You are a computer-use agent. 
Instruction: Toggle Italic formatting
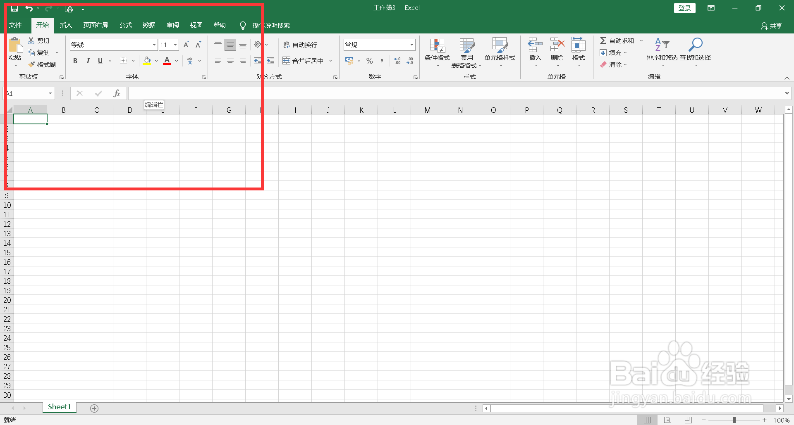[88, 61]
